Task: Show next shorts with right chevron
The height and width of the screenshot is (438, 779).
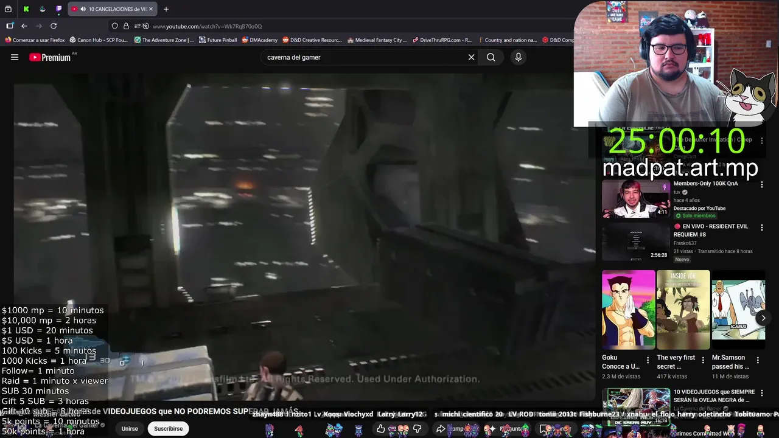Action: (x=763, y=318)
